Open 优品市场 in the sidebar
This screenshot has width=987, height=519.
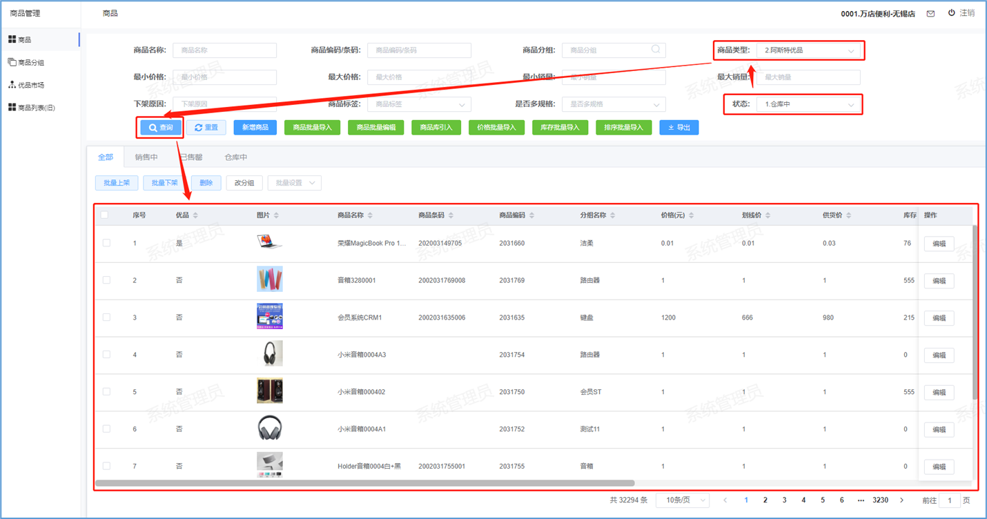(31, 85)
